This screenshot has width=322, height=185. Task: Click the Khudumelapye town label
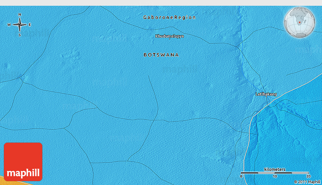pyautogui.click(x=170, y=36)
